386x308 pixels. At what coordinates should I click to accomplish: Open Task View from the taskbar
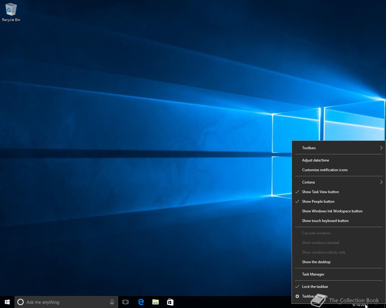[x=125, y=302]
